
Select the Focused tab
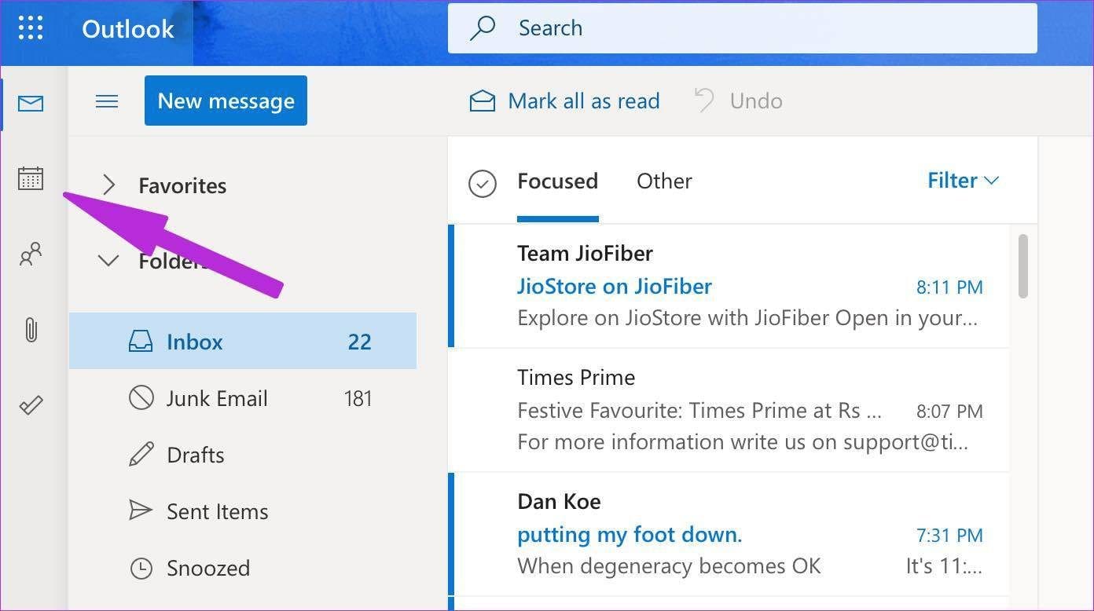tap(557, 181)
